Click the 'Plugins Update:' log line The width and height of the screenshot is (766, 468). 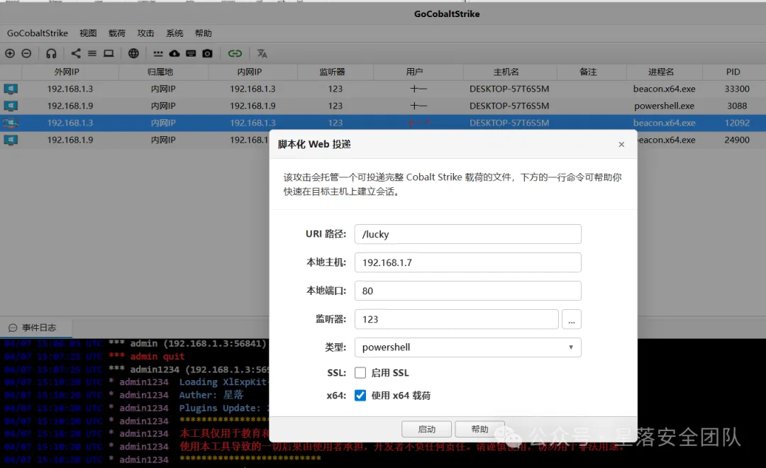tap(220, 408)
